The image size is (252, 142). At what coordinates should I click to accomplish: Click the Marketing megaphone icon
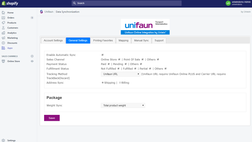(3, 38)
